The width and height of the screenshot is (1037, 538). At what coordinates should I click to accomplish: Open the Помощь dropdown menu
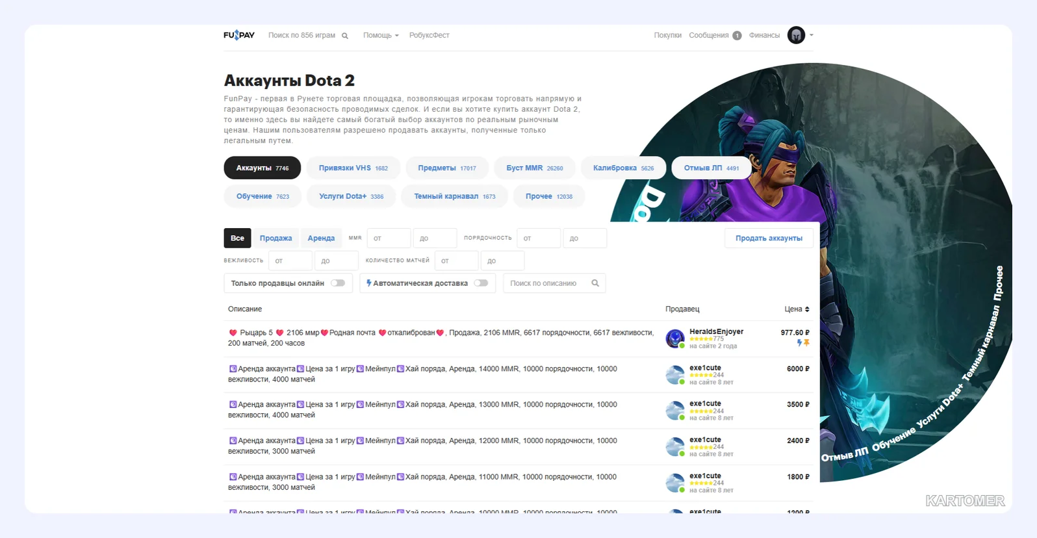pos(381,35)
